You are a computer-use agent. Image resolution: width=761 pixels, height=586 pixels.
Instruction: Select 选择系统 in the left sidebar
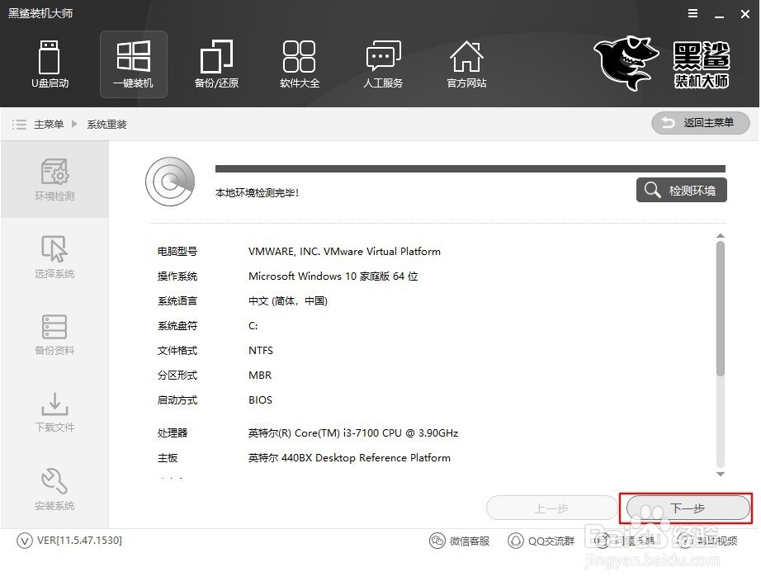(x=54, y=256)
